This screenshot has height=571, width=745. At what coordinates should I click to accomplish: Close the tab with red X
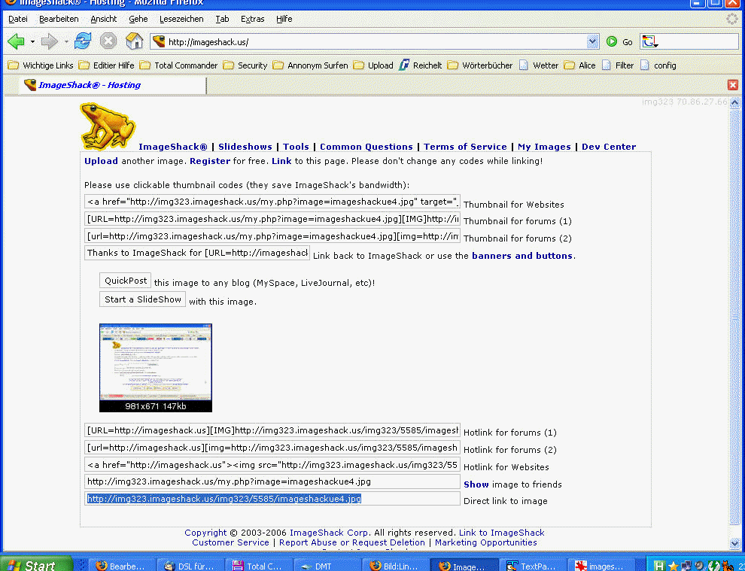tap(733, 84)
